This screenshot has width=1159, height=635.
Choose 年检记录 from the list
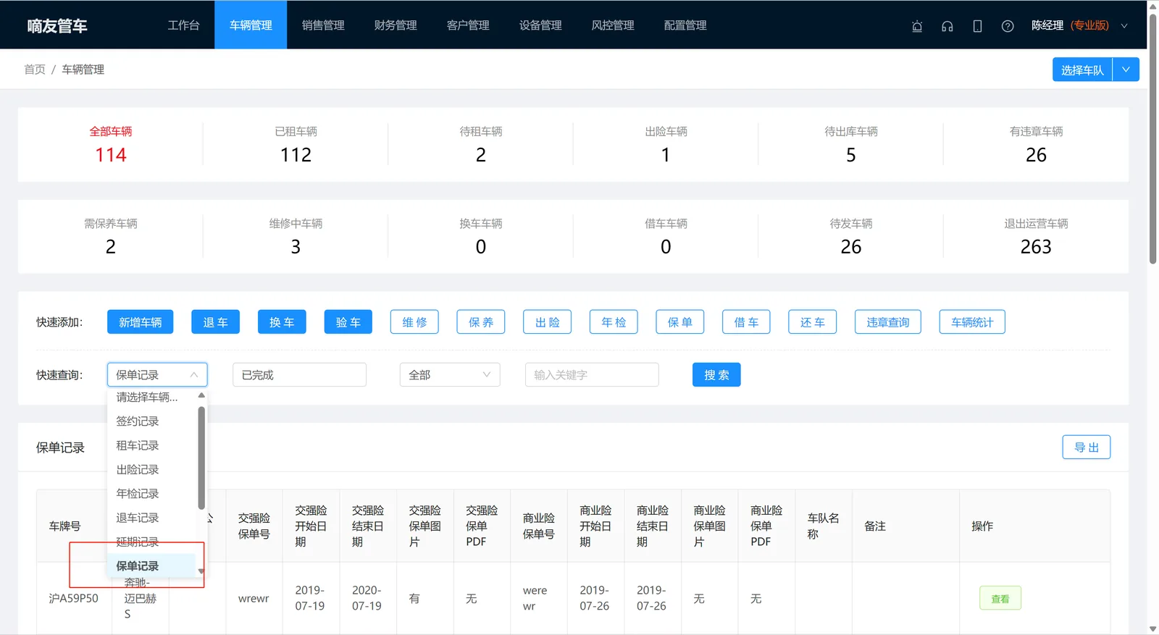click(152, 494)
